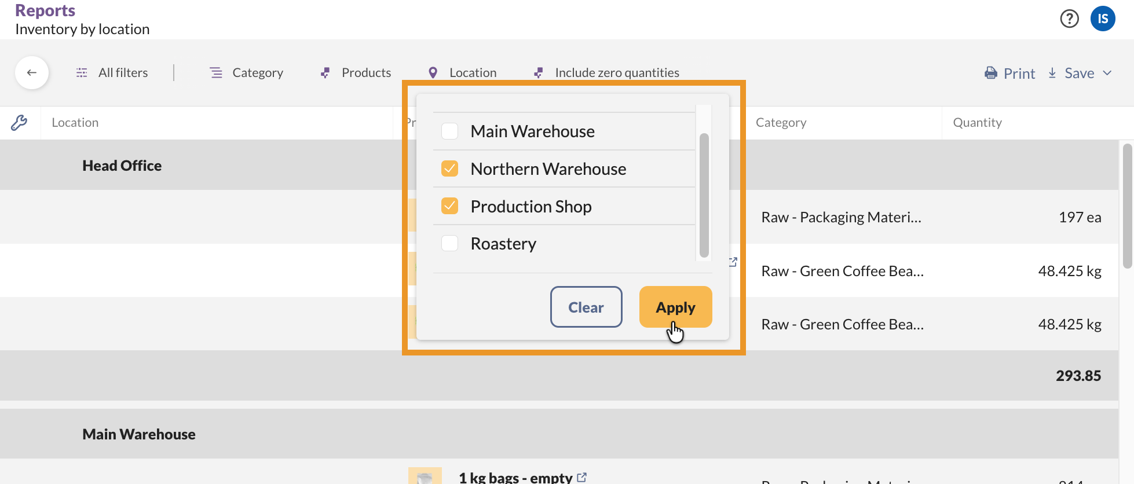Click the location list scrollbar
The width and height of the screenshot is (1134, 484).
[x=704, y=195]
